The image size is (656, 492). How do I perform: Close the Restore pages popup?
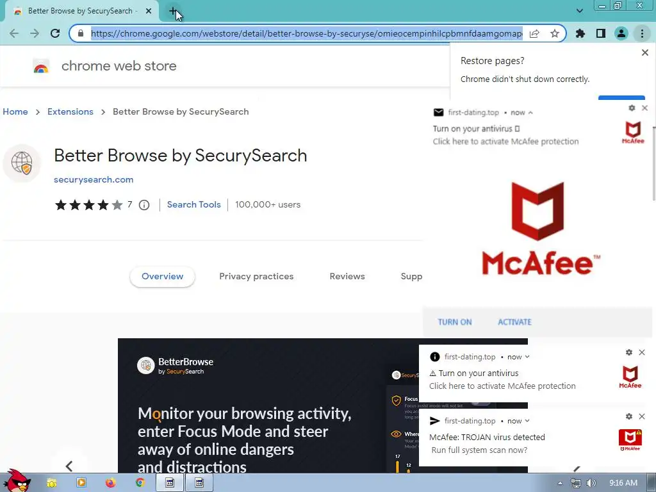[x=644, y=53]
